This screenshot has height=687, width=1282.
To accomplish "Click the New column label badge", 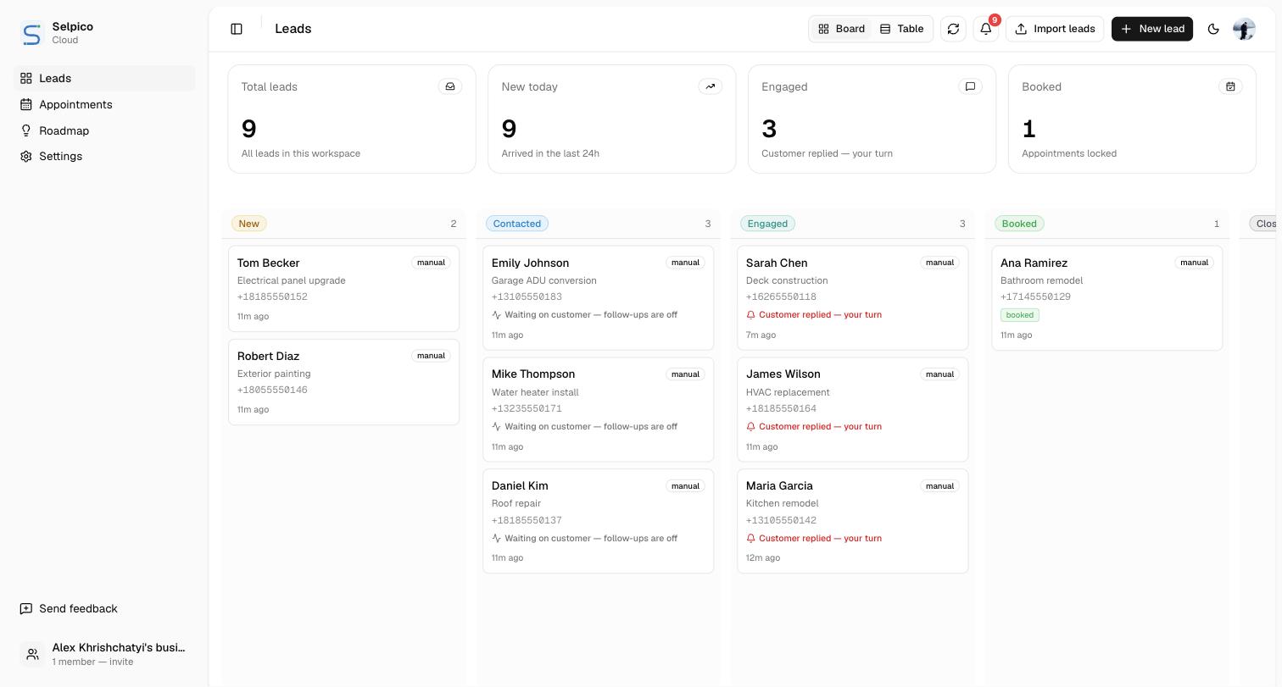I will tap(249, 224).
